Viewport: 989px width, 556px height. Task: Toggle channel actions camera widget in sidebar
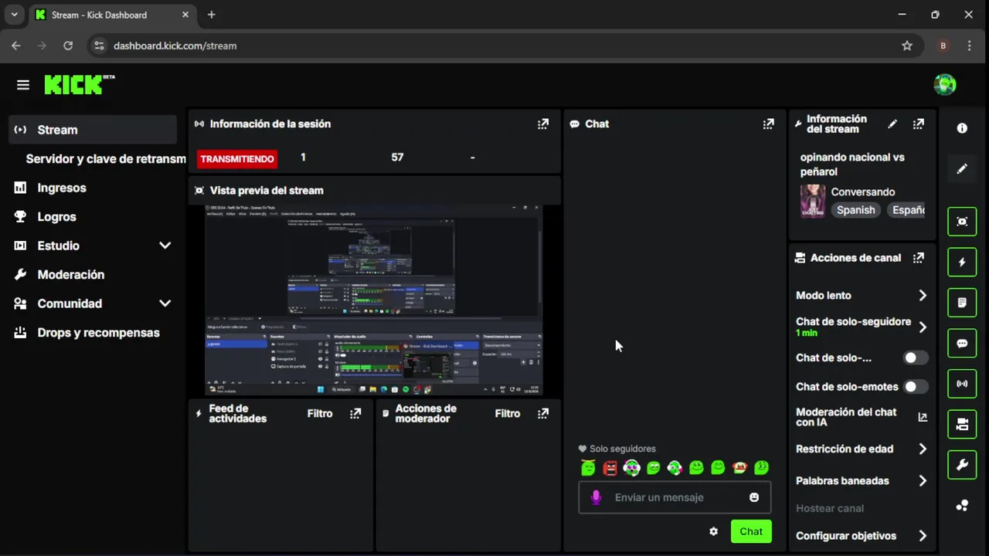pyautogui.click(x=962, y=424)
